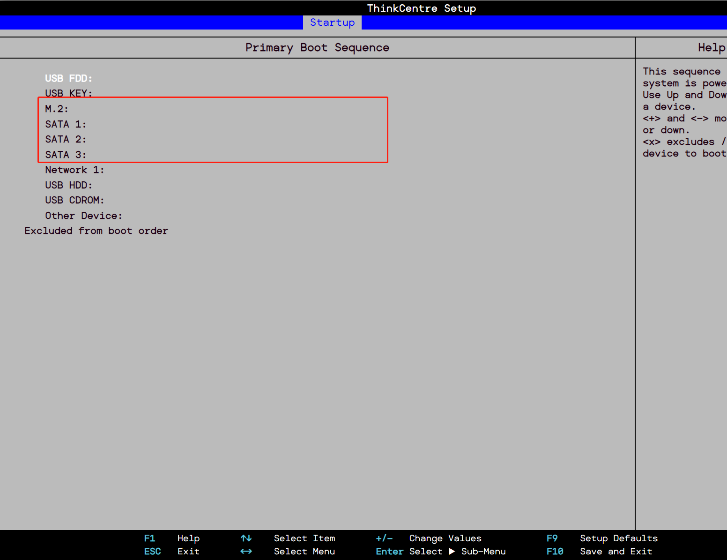Image resolution: width=727 pixels, height=560 pixels.
Task: Select SATA 3 boot device
Action: [x=66, y=155]
